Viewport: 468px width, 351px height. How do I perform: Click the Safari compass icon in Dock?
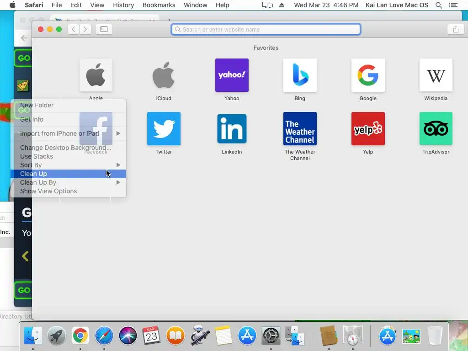click(104, 335)
